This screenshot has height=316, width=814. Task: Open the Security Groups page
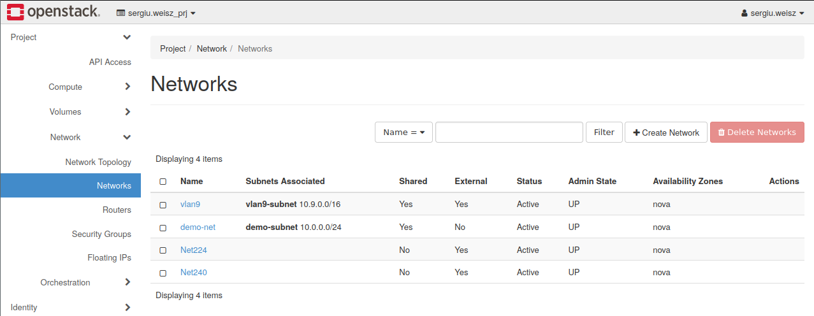101,234
